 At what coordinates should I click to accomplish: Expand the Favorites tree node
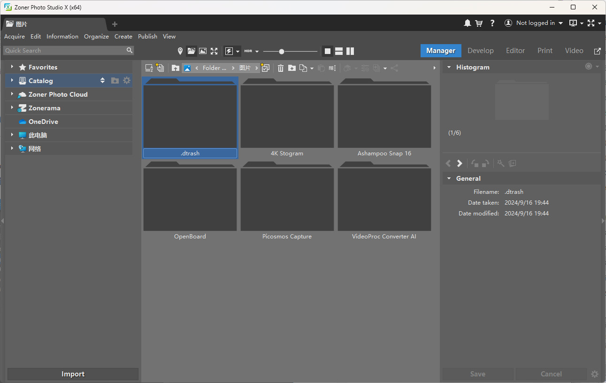pyautogui.click(x=12, y=67)
